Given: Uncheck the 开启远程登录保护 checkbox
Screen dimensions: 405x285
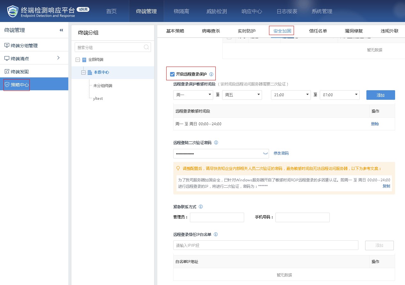Looking at the screenshot, I should pyautogui.click(x=172, y=74).
